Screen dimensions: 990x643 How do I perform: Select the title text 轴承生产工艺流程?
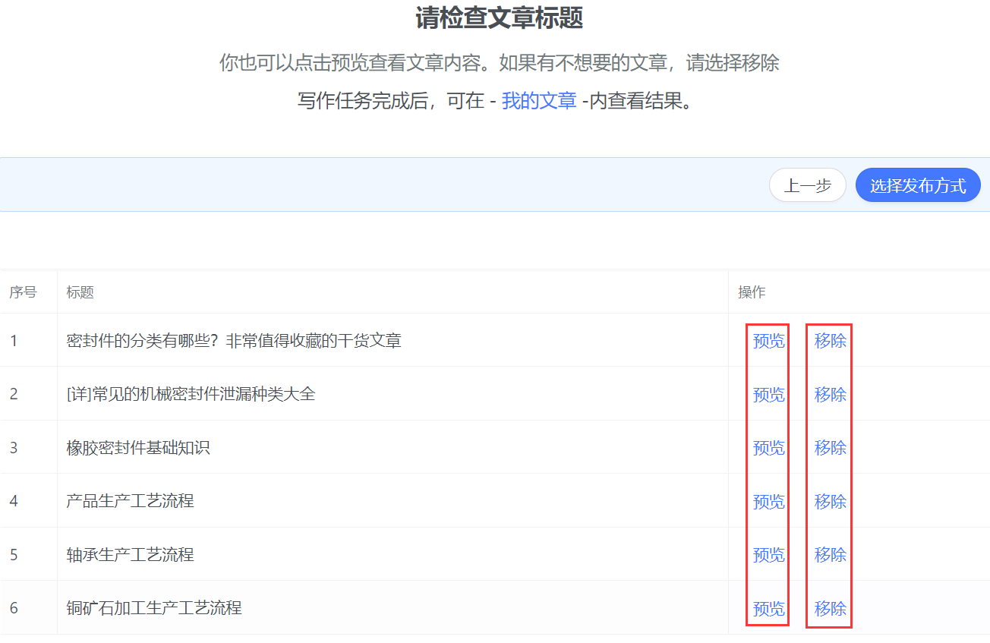click(x=131, y=555)
